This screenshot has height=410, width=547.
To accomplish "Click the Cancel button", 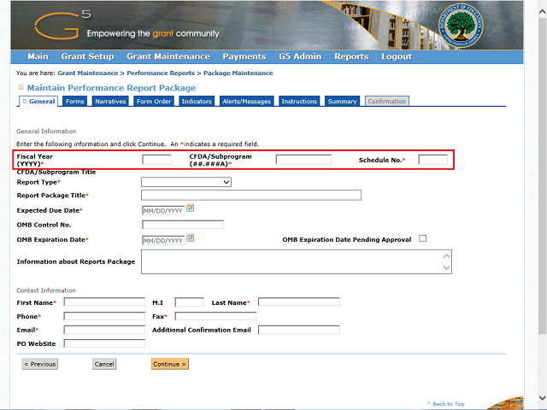I will click(x=104, y=364).
